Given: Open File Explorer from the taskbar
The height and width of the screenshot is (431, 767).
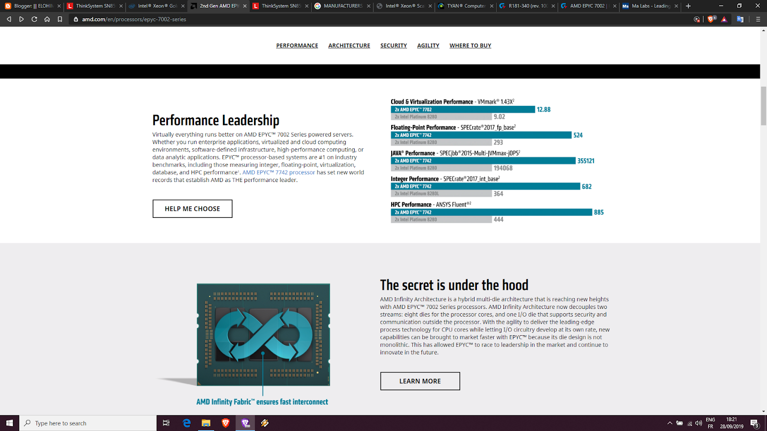Looking at the screenshot, I should click(206, 423).
